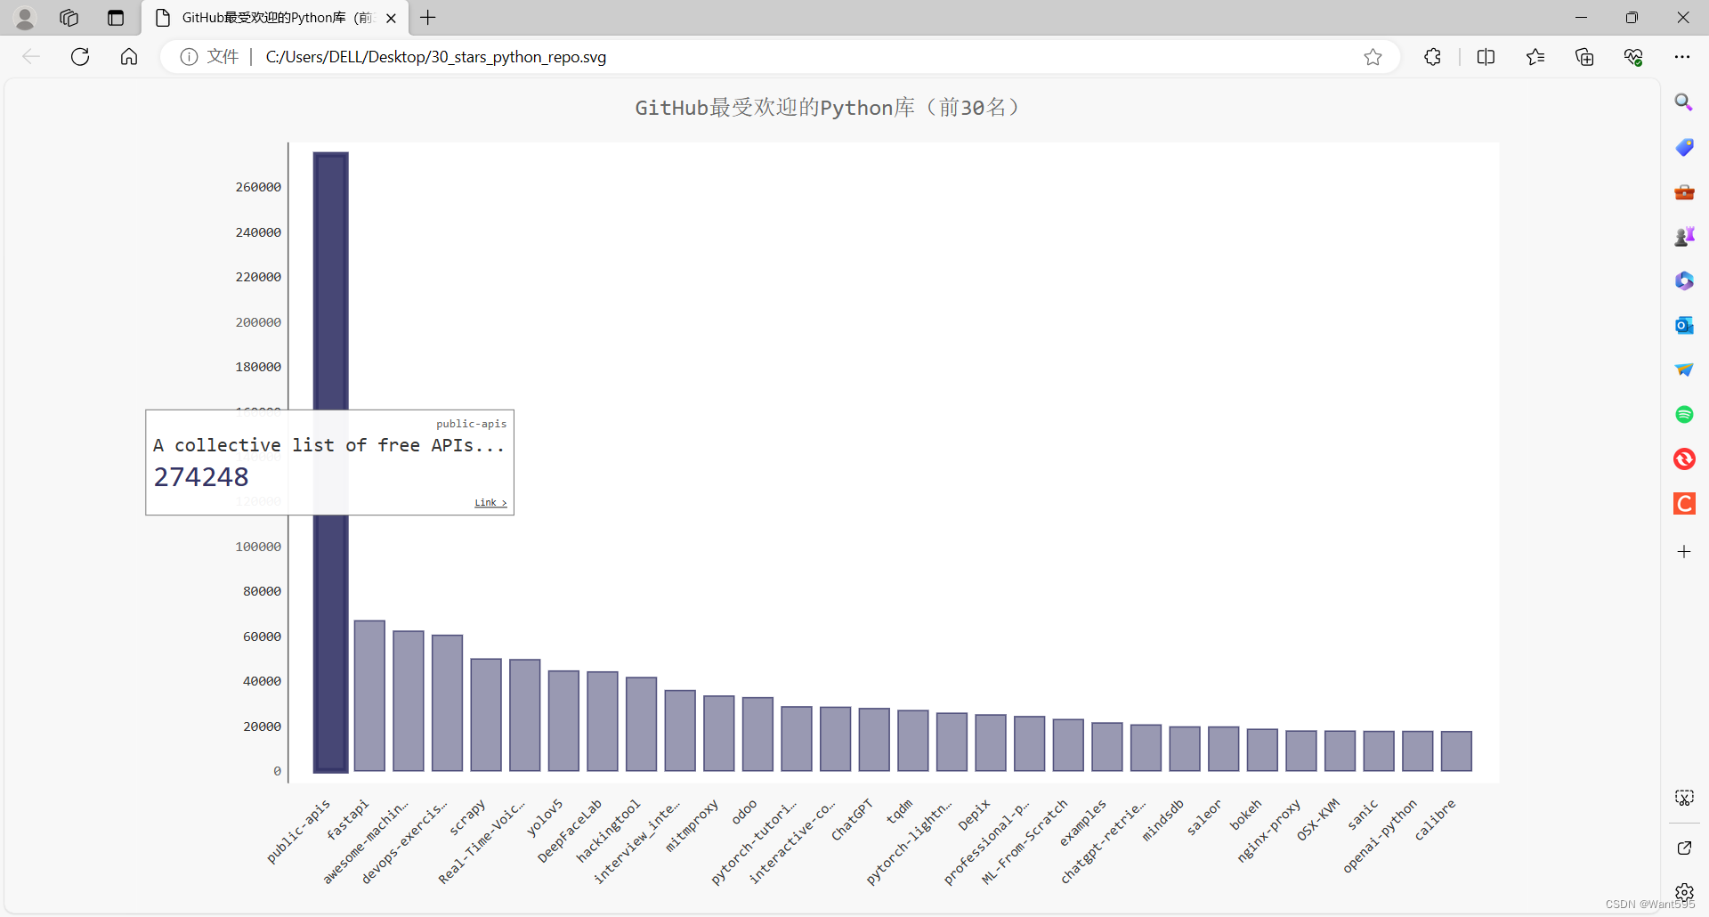Open the workspaces icon

(69, 18)
